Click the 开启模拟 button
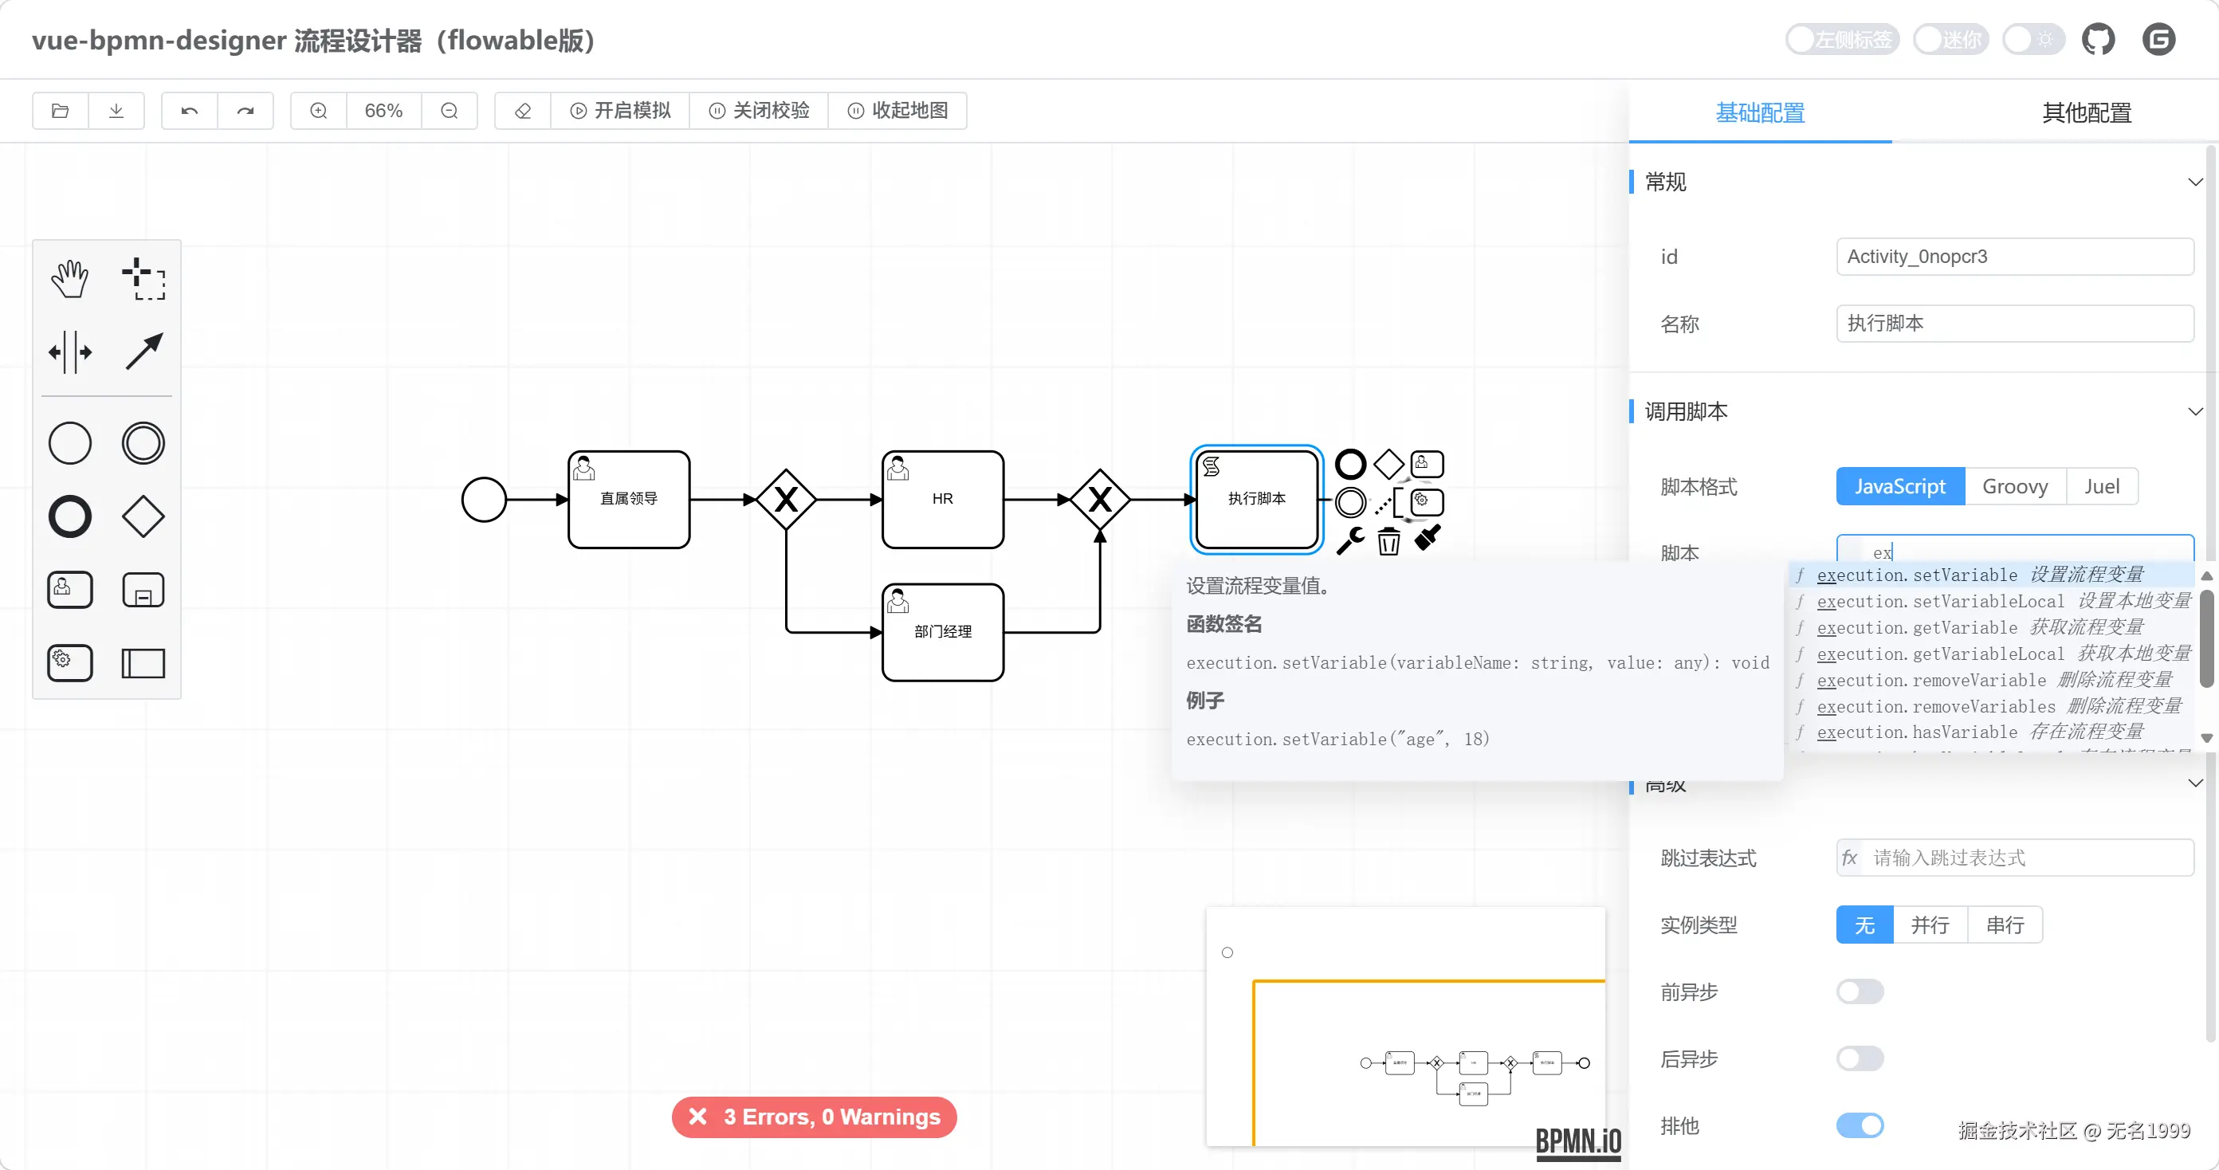Viewport: 2219px width, 1170px height. [x=620, y=110]
